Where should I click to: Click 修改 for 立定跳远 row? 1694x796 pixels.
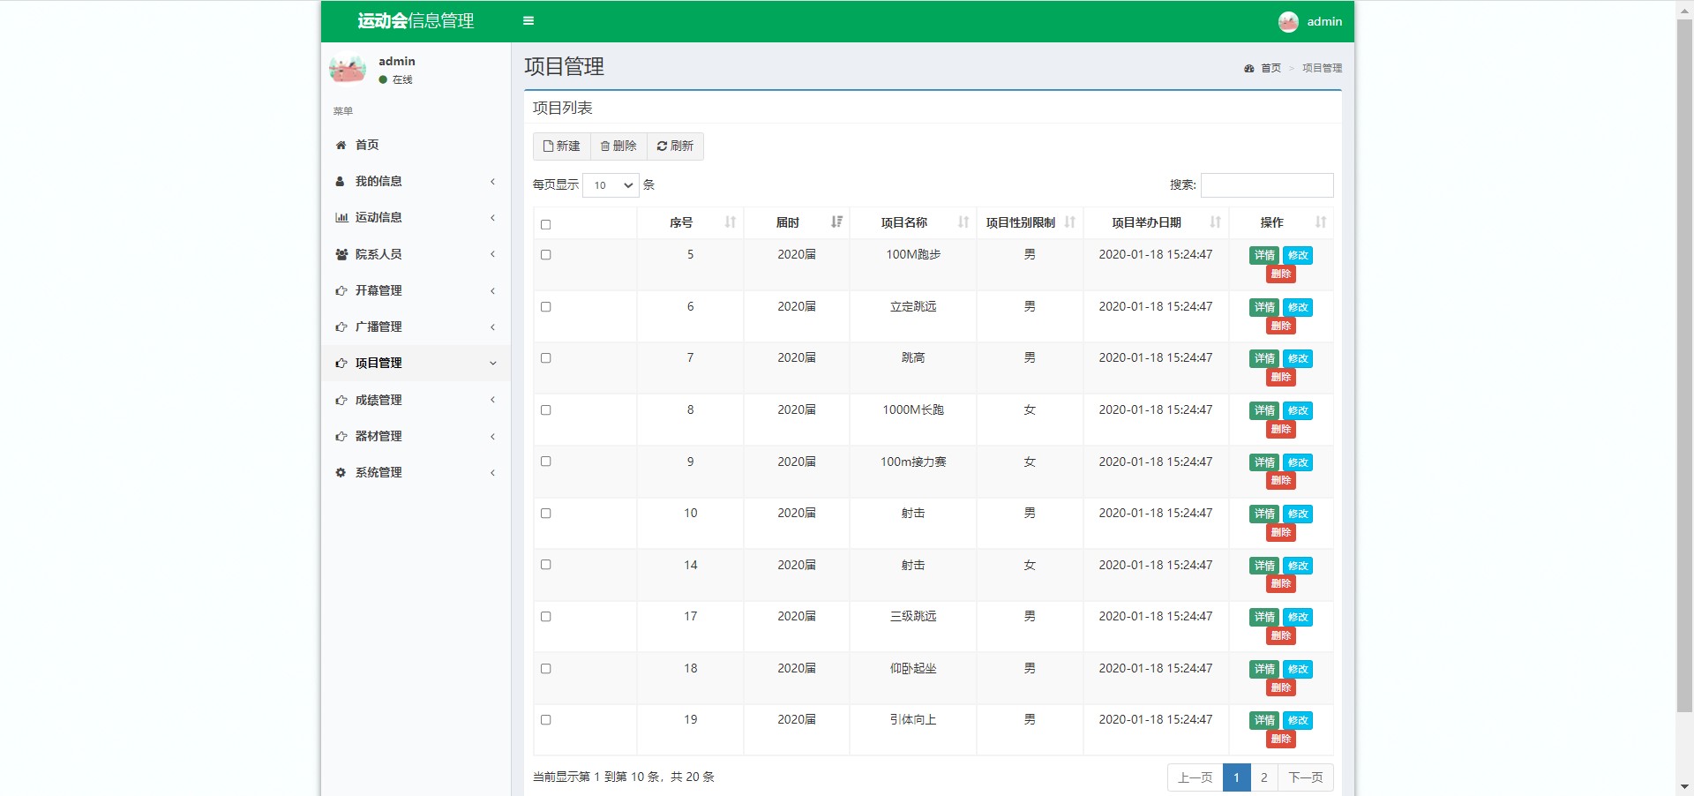click(x=1298, y=307)
